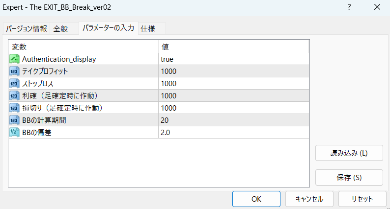Confirm settings with the OK button

pyautogui.click(x=256, y=199)
